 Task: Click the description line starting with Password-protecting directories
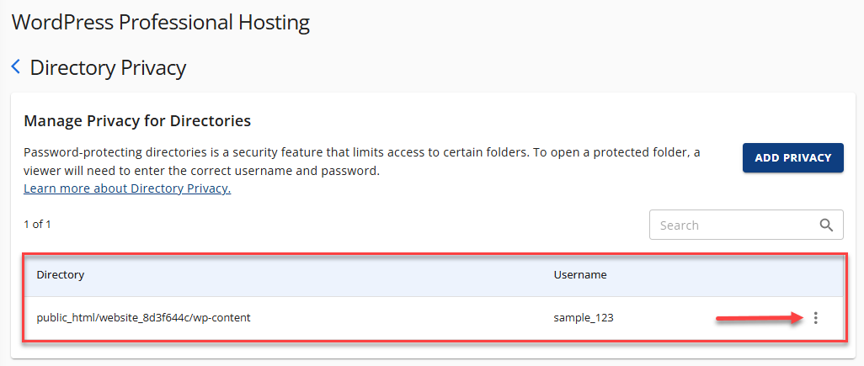(362, 153)
